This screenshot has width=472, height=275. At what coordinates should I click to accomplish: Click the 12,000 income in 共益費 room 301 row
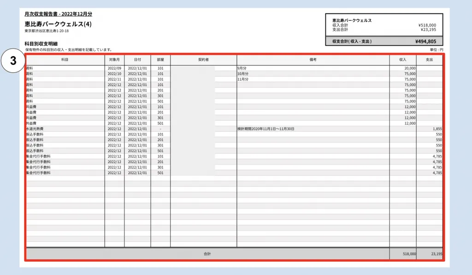[x=410, y=118]
